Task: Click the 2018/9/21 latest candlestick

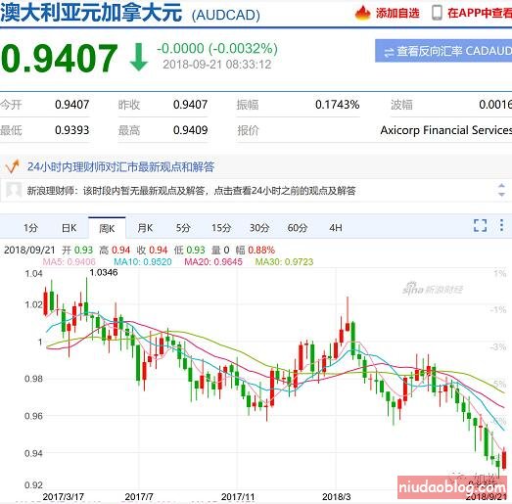Action: click(x=504, y=459)
